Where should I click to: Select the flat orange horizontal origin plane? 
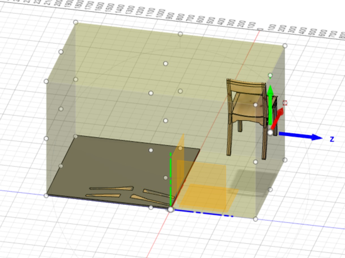point(210,196)
